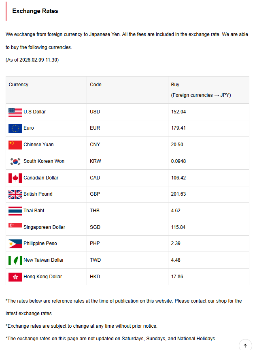
Task: Click the Currency column header
Action: click(19, 85)
